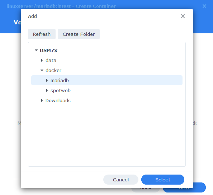The image size is (213, 195).
Task: Select the data shared folder
Action: point(51,61)
